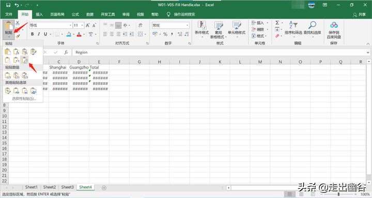Click Increase Decimal icon

tap(180, 34)
